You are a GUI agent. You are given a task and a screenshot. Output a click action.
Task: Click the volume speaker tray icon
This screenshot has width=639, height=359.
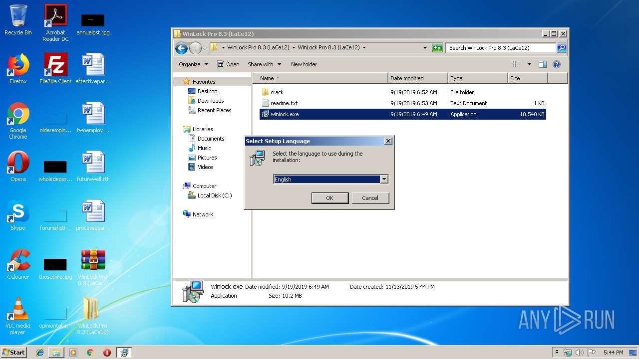coord(580,352)
